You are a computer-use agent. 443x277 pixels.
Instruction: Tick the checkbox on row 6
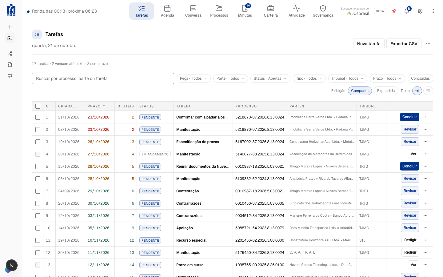tap(38, 179)
